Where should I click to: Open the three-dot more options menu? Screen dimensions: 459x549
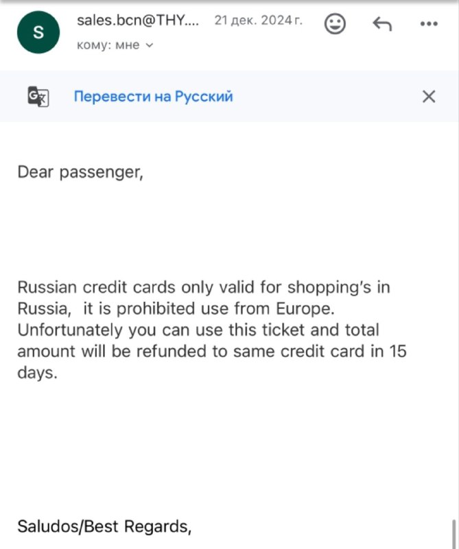(x=429, y=24)
